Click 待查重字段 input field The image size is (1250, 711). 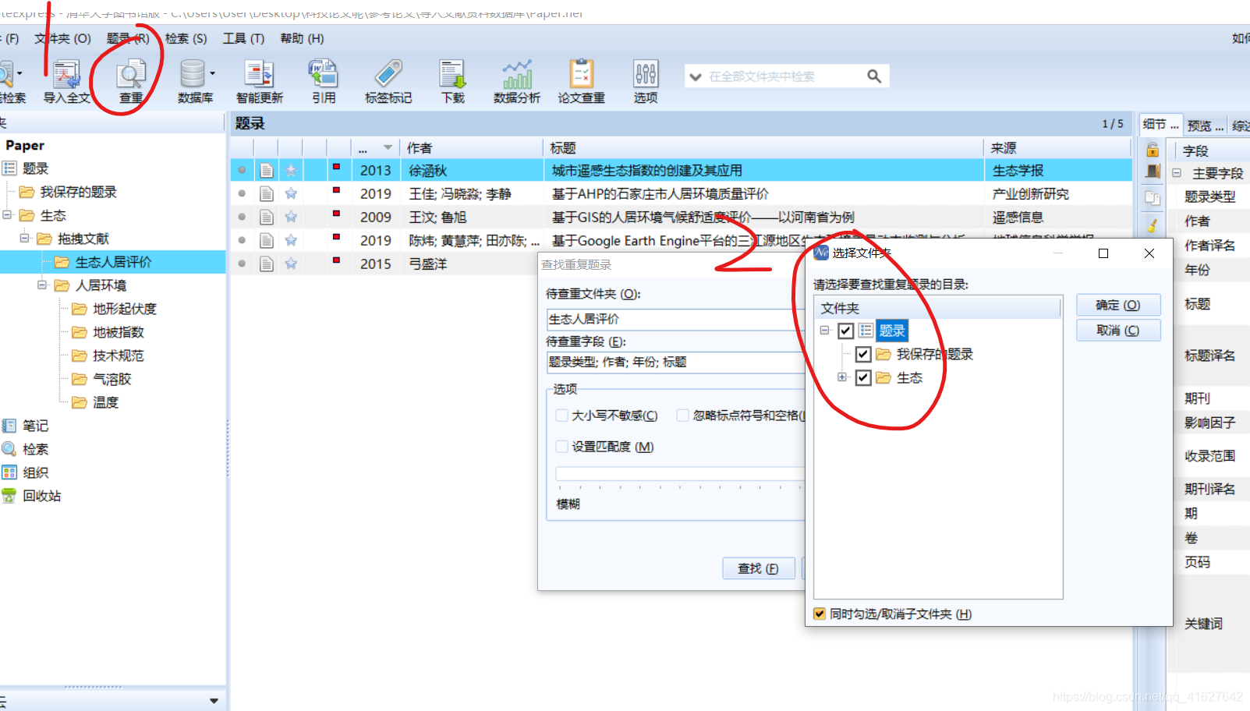click(x=675, y=362)
